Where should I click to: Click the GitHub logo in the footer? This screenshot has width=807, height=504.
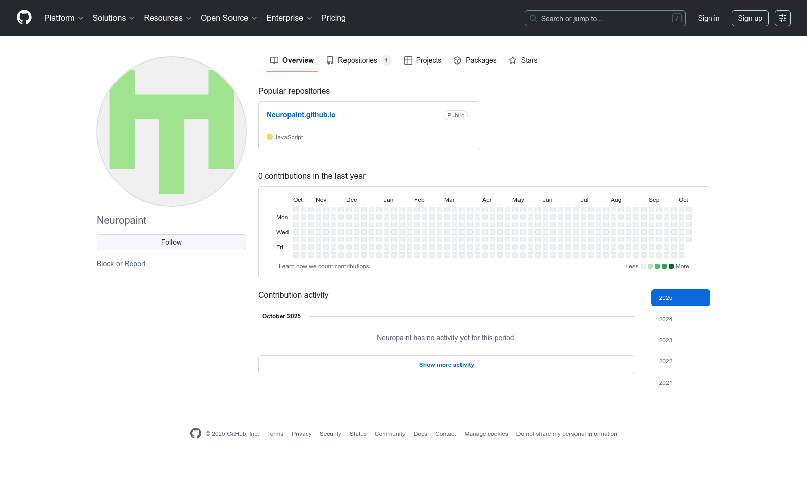tap(196, 433)
